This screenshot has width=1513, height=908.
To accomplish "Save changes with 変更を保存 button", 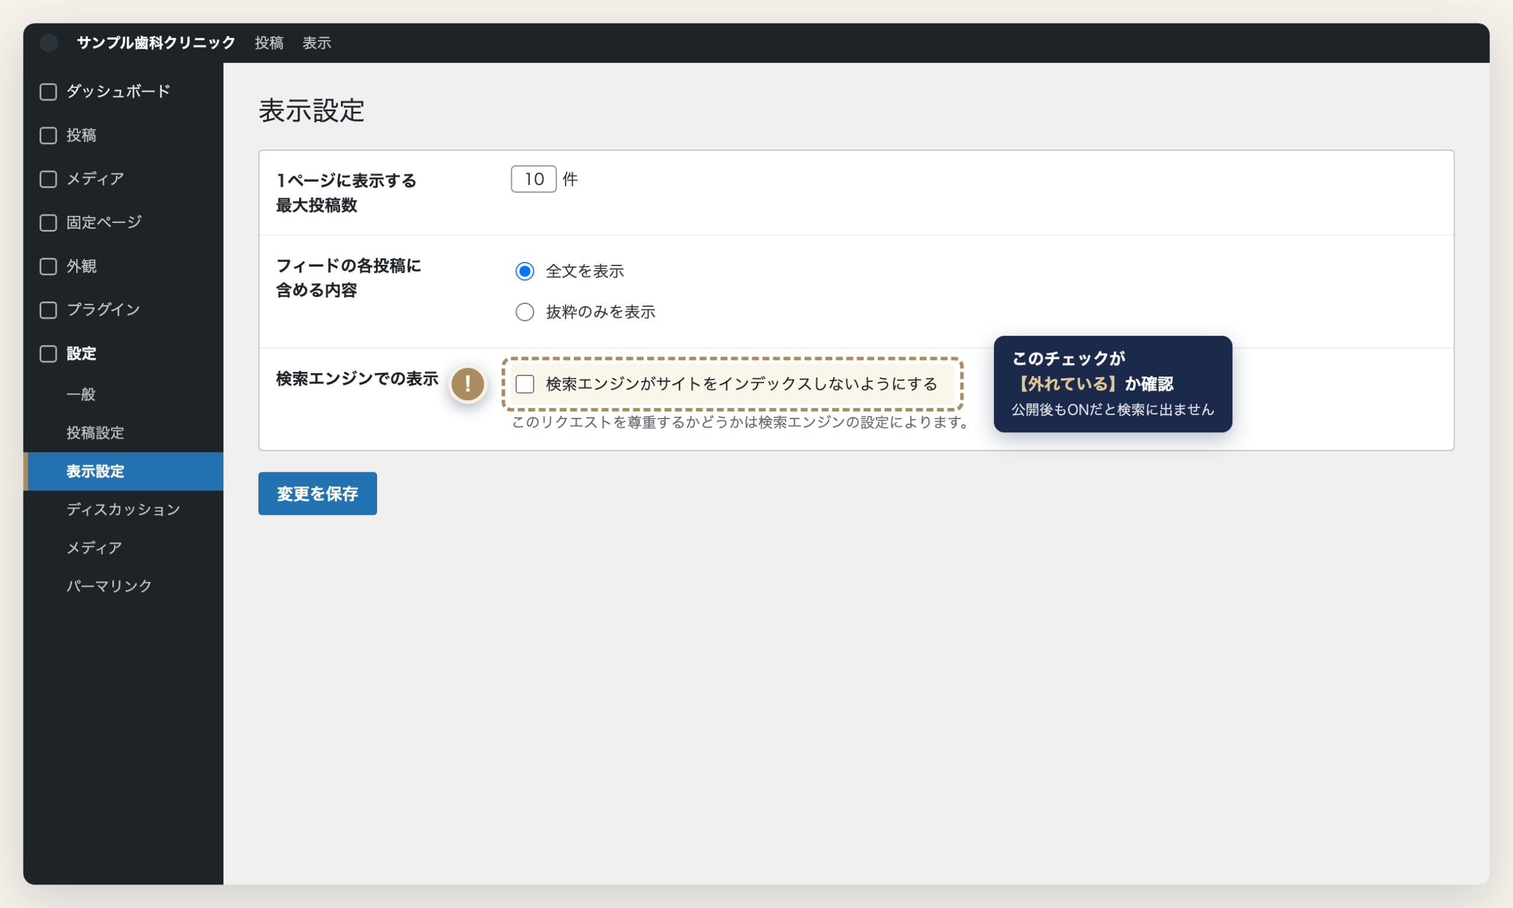I will click(317, 494).
